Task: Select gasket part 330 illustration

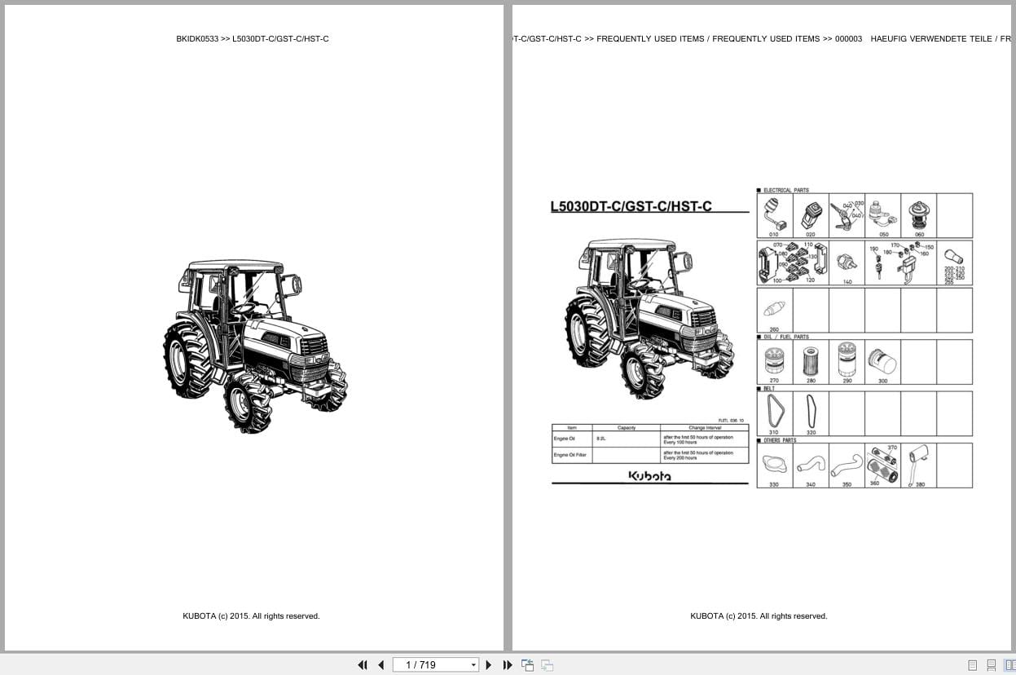Action: click(773, 464)
